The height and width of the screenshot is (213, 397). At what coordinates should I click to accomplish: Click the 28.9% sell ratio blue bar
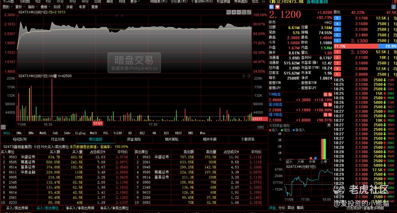[x=388, y=46]
